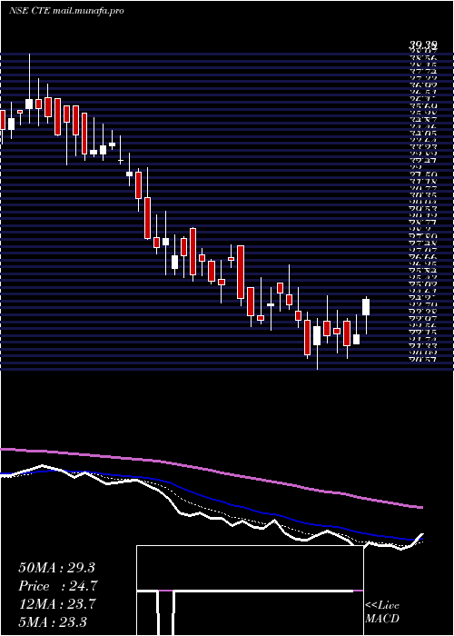
Task: Click the <<Live MACD label
Action: 382,612
